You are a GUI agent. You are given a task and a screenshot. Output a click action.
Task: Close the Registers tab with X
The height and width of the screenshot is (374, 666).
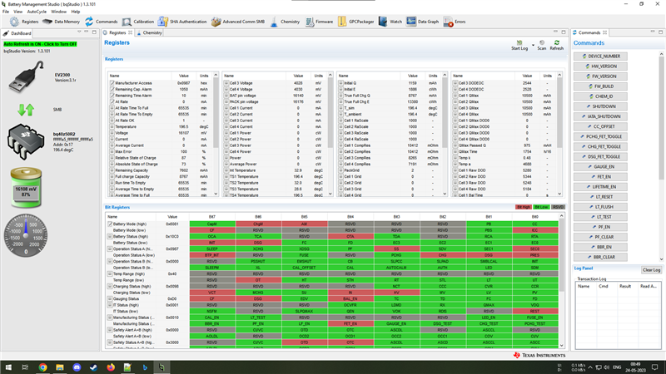click(x=131, y=32)
